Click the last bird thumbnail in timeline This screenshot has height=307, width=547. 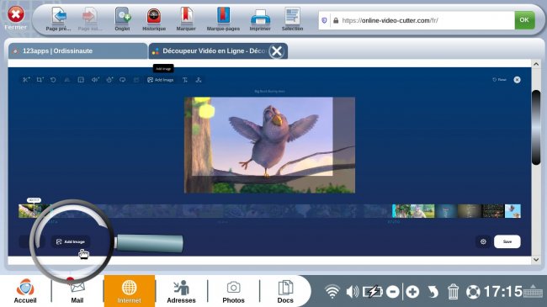click(x=512, y=211)
